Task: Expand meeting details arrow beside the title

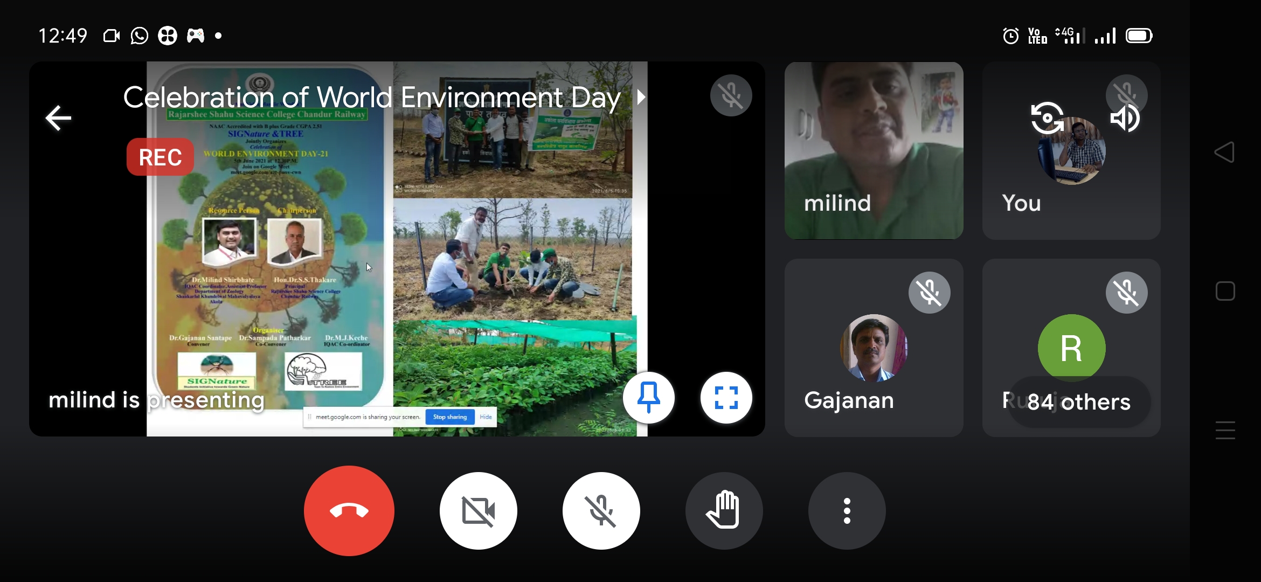Action: 641,98
